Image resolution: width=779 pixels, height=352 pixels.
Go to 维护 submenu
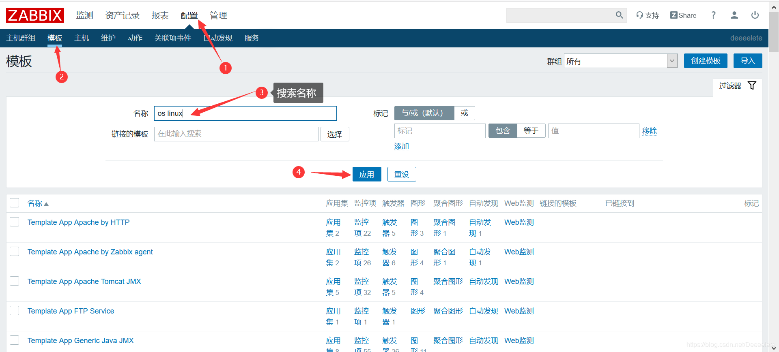(108, 38)
